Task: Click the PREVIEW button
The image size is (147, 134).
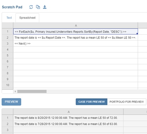Action: (11, 102)
